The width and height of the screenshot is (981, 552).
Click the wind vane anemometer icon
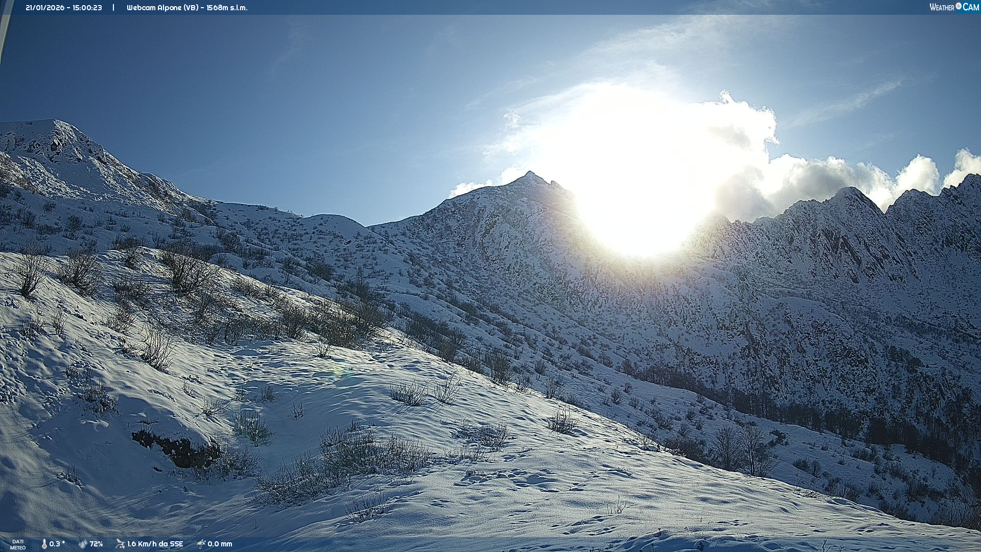tap(120, 544)
